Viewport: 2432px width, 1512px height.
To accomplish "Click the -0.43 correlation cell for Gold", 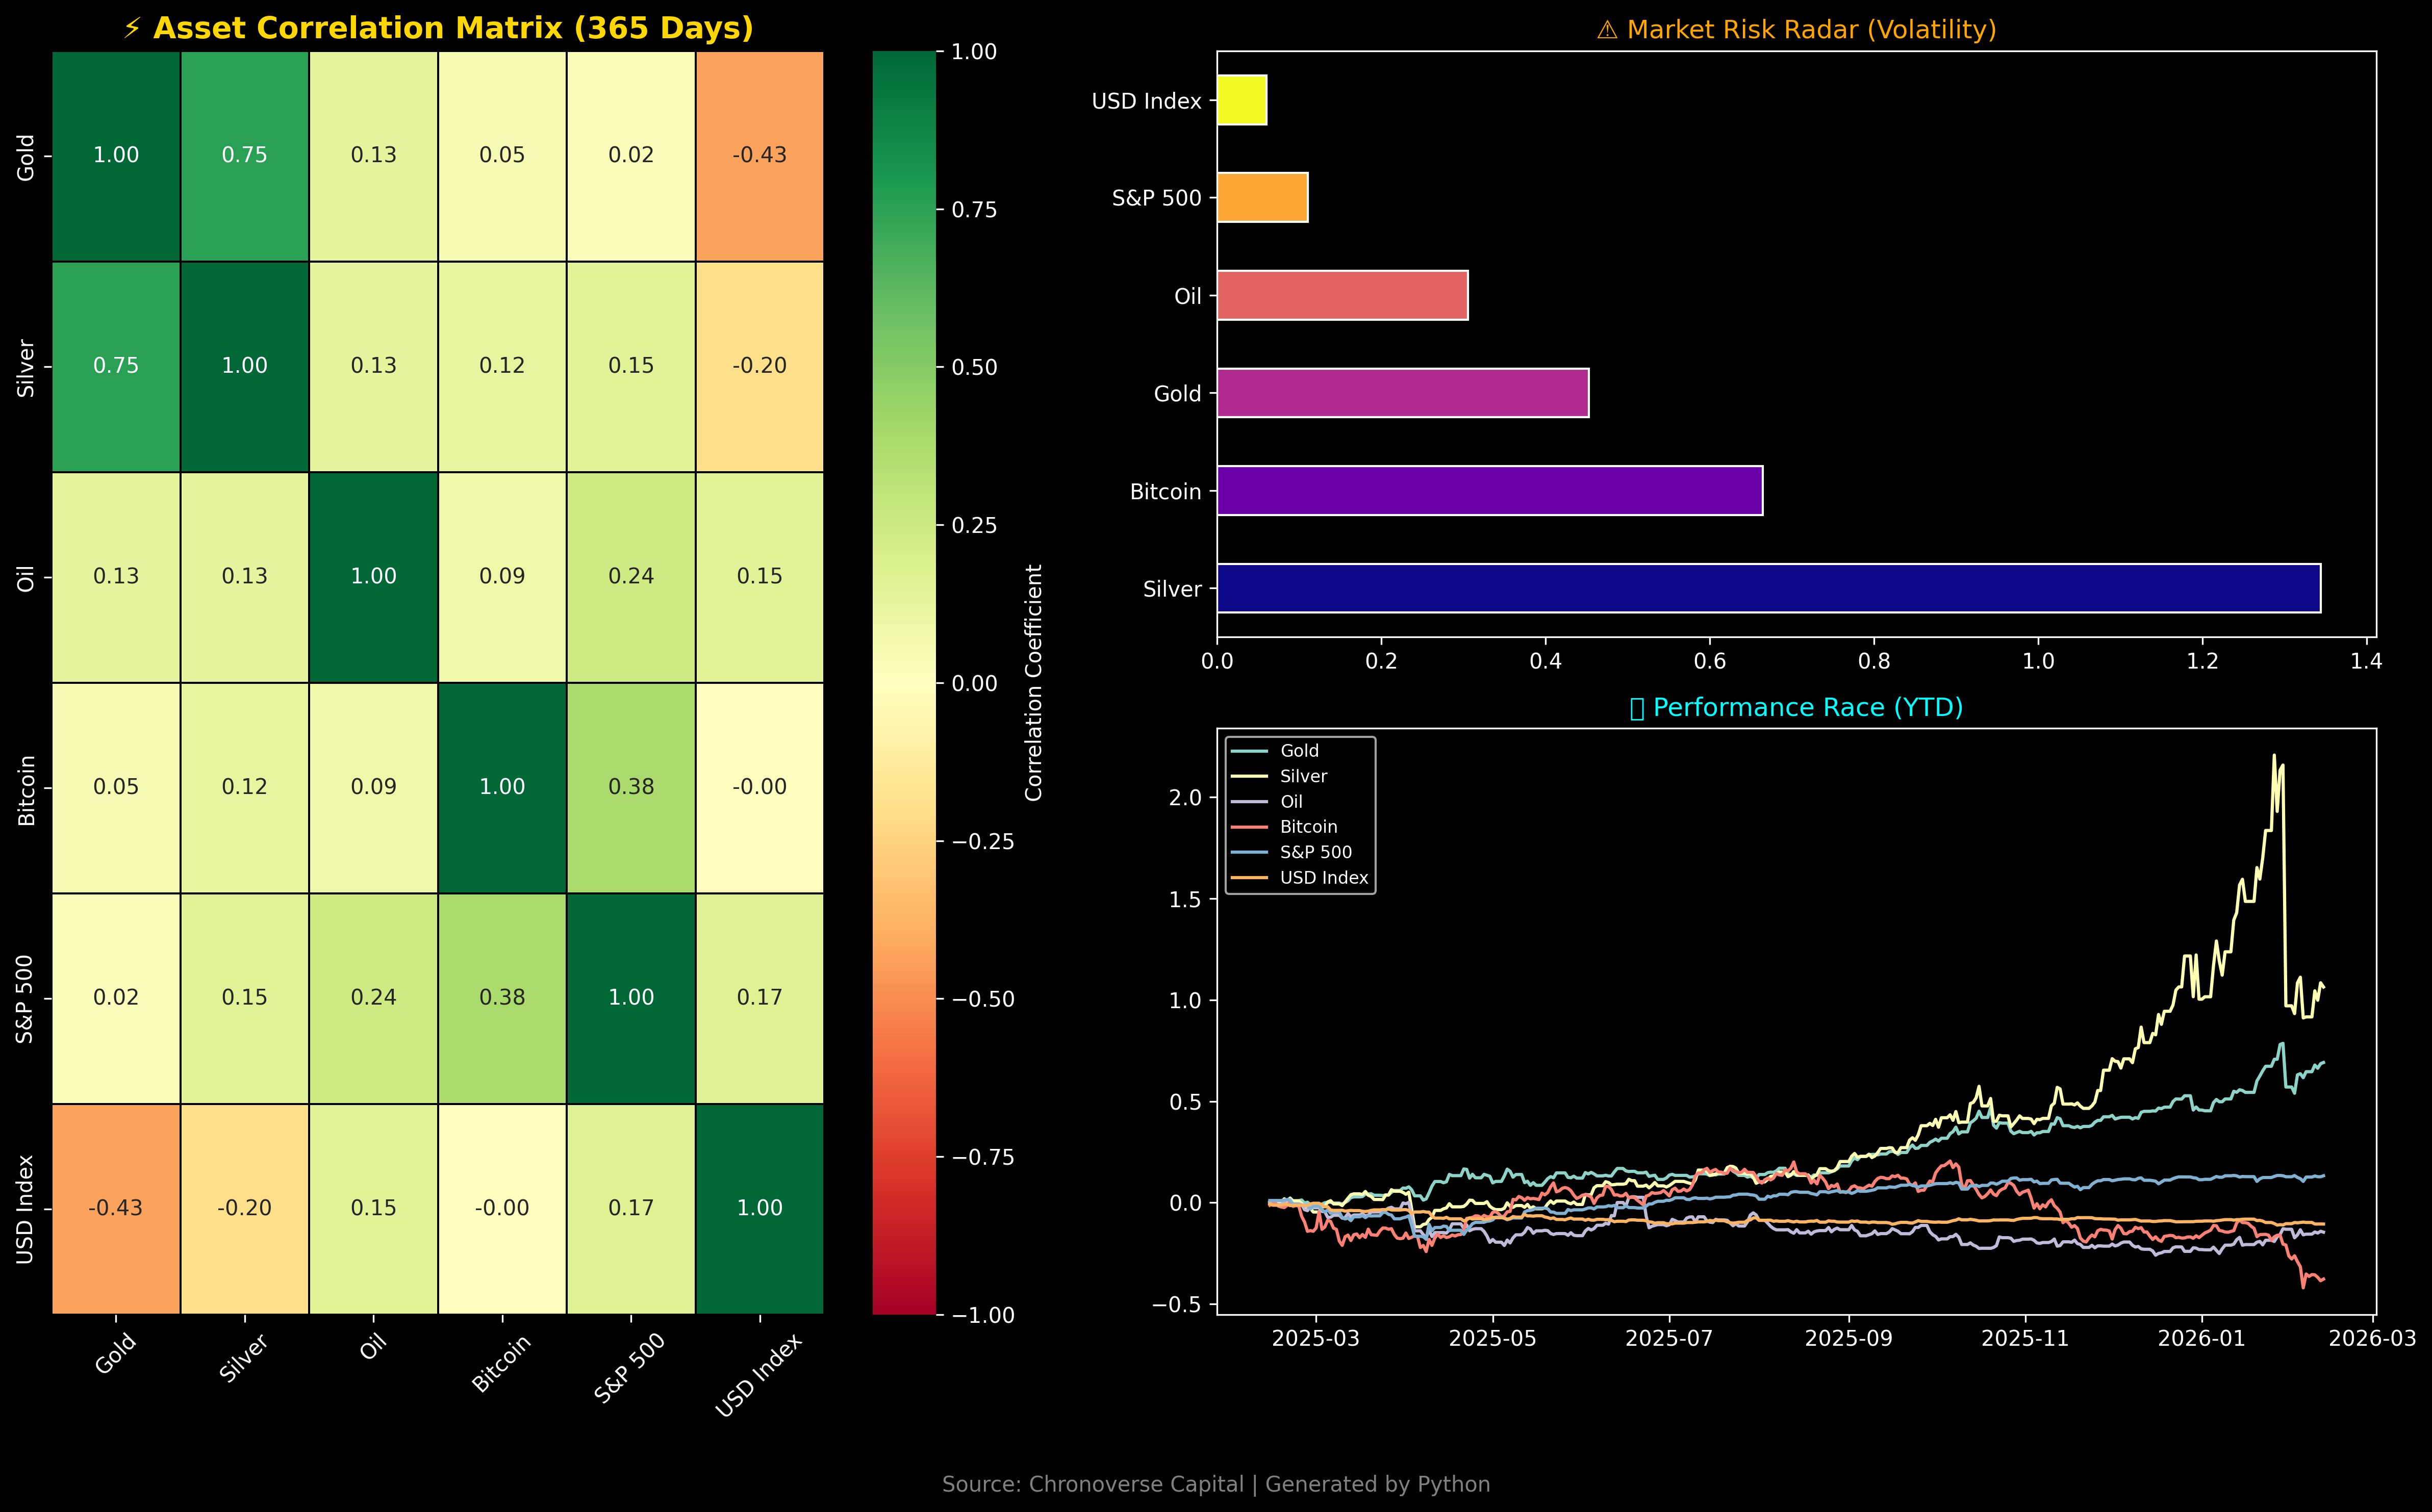I will (x=760, y=155).
